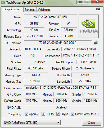Click the BIOS Version field

tap(58, 43)
